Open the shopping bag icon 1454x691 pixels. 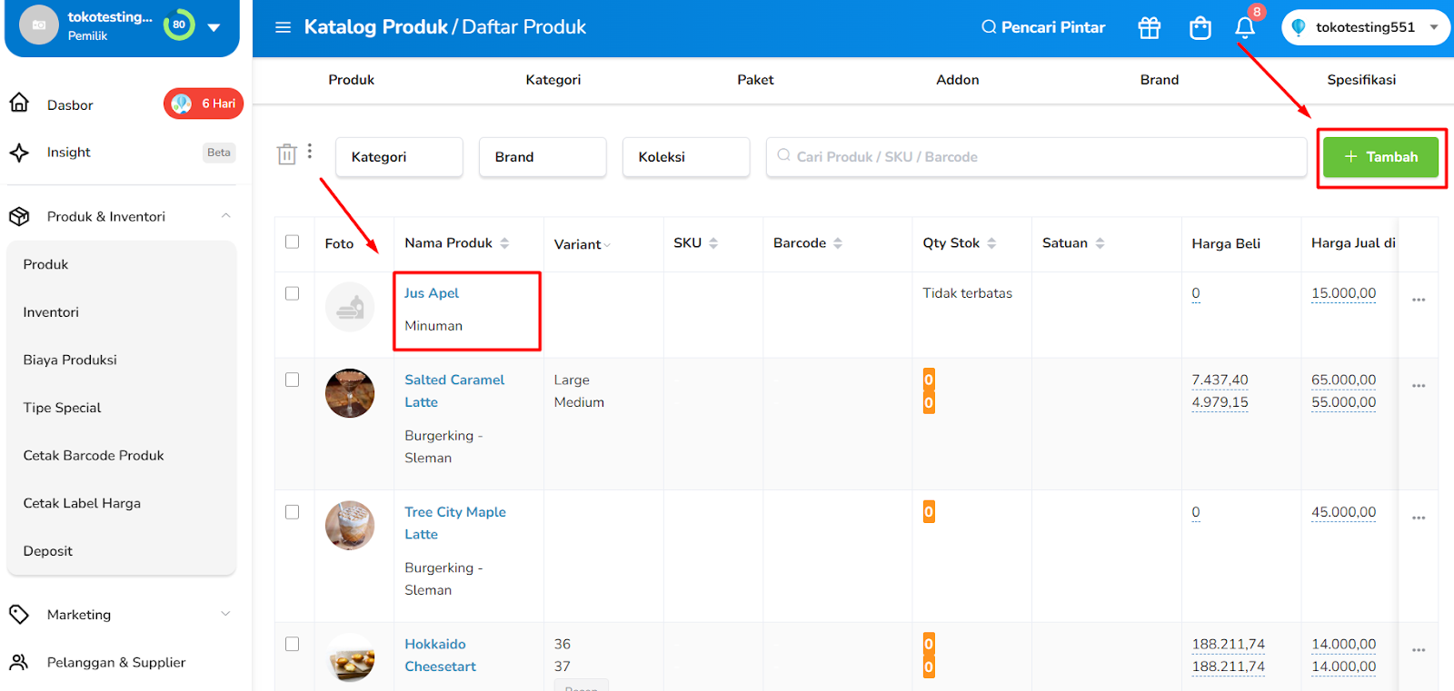pyautogui.click(x=1200, y=28)
